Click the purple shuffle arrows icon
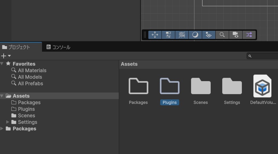Viewport: 278px width, 154px height. coord(249,35)
